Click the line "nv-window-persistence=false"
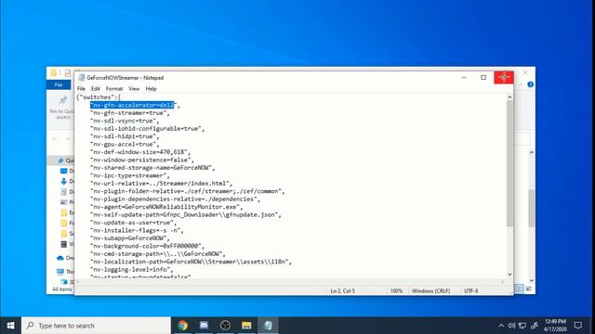The width and height of the screenshot is (595, 334). coord(142,160)
